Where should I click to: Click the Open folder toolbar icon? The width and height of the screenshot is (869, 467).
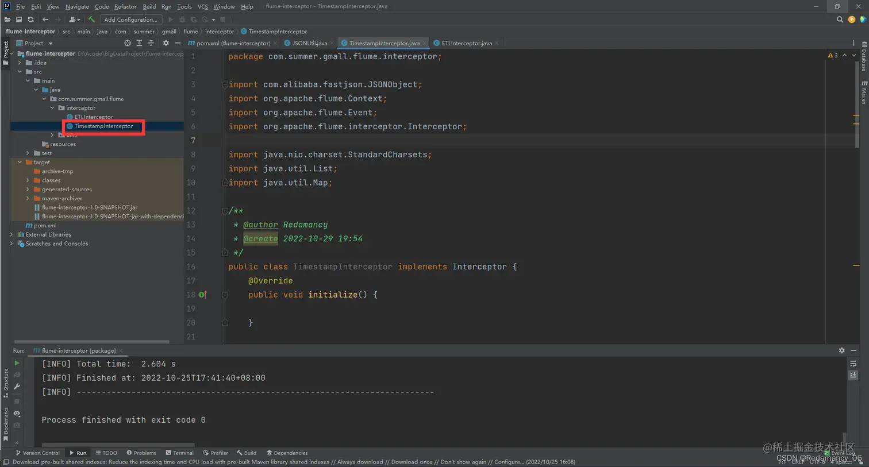[x=7, y=20]
